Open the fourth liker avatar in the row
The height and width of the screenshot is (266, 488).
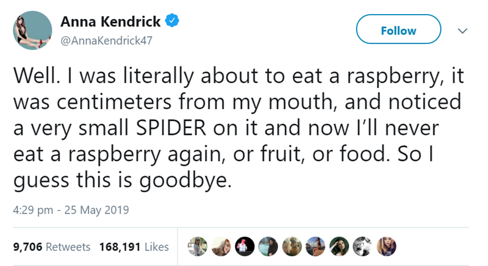267,245
